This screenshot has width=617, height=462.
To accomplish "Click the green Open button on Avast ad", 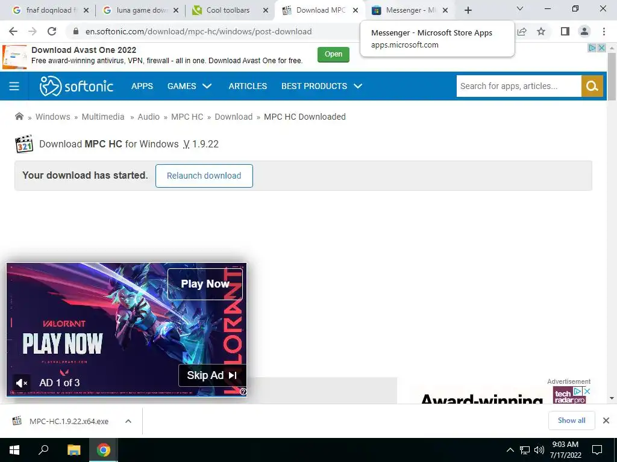I will [333, 54].
